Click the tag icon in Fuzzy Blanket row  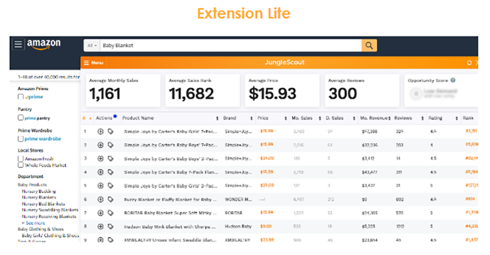pyautogui.click(x=111, y=199)
